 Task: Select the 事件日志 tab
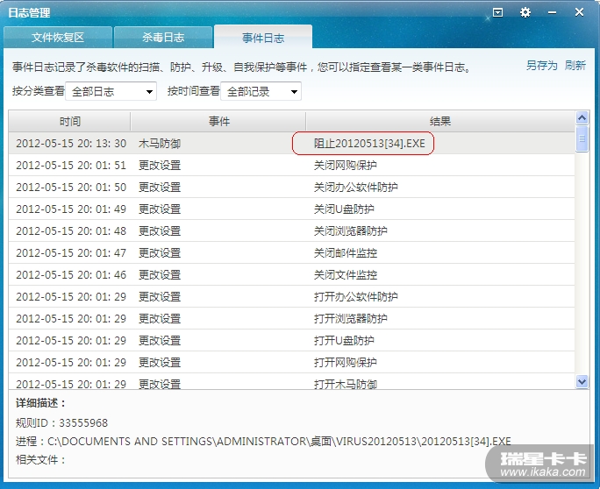click(263, 38)
